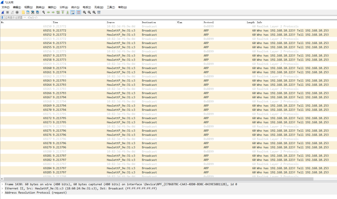The image size is (337, 199).
Task: Sort by the Length column header
Action: (251, 22)
